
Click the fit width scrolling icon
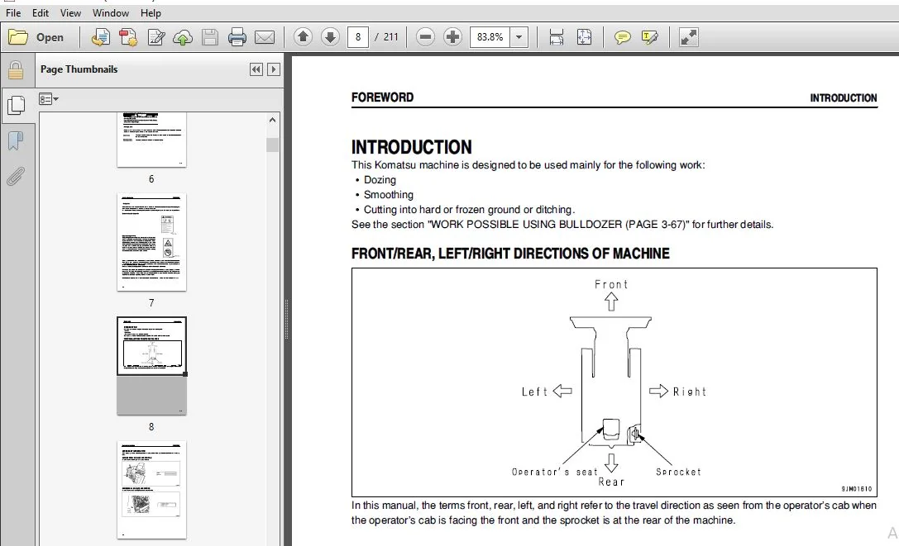coord(556,37)
